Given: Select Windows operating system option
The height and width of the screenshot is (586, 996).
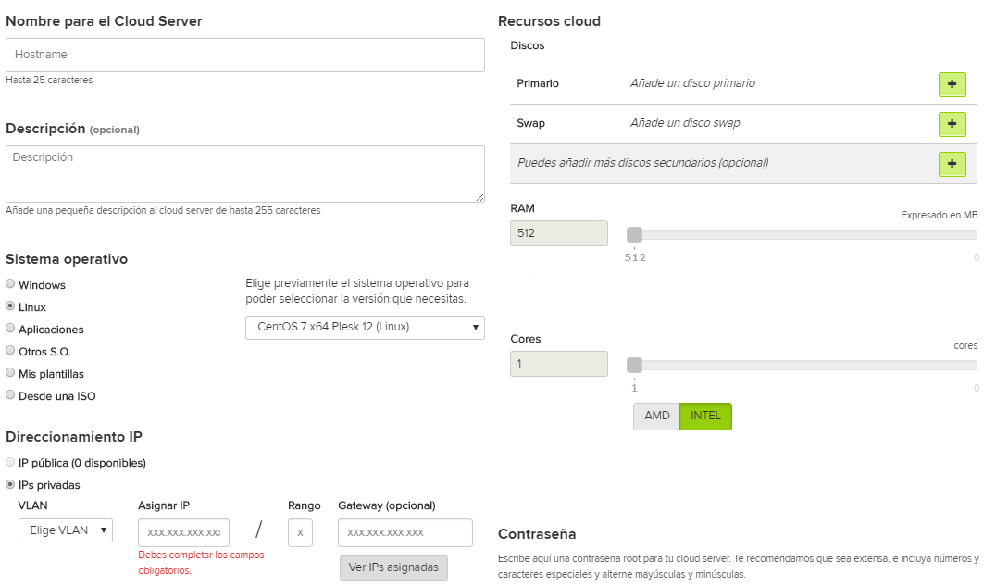Looking at the screenshot, I should [x=10, y=284].
